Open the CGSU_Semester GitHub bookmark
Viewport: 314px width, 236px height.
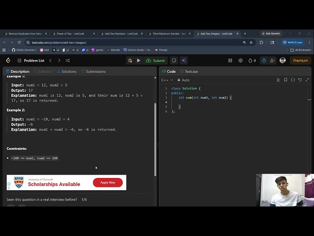24,50
